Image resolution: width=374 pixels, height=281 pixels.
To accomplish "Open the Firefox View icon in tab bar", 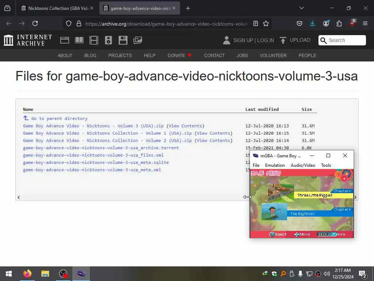I will click(x=7, y=8).
